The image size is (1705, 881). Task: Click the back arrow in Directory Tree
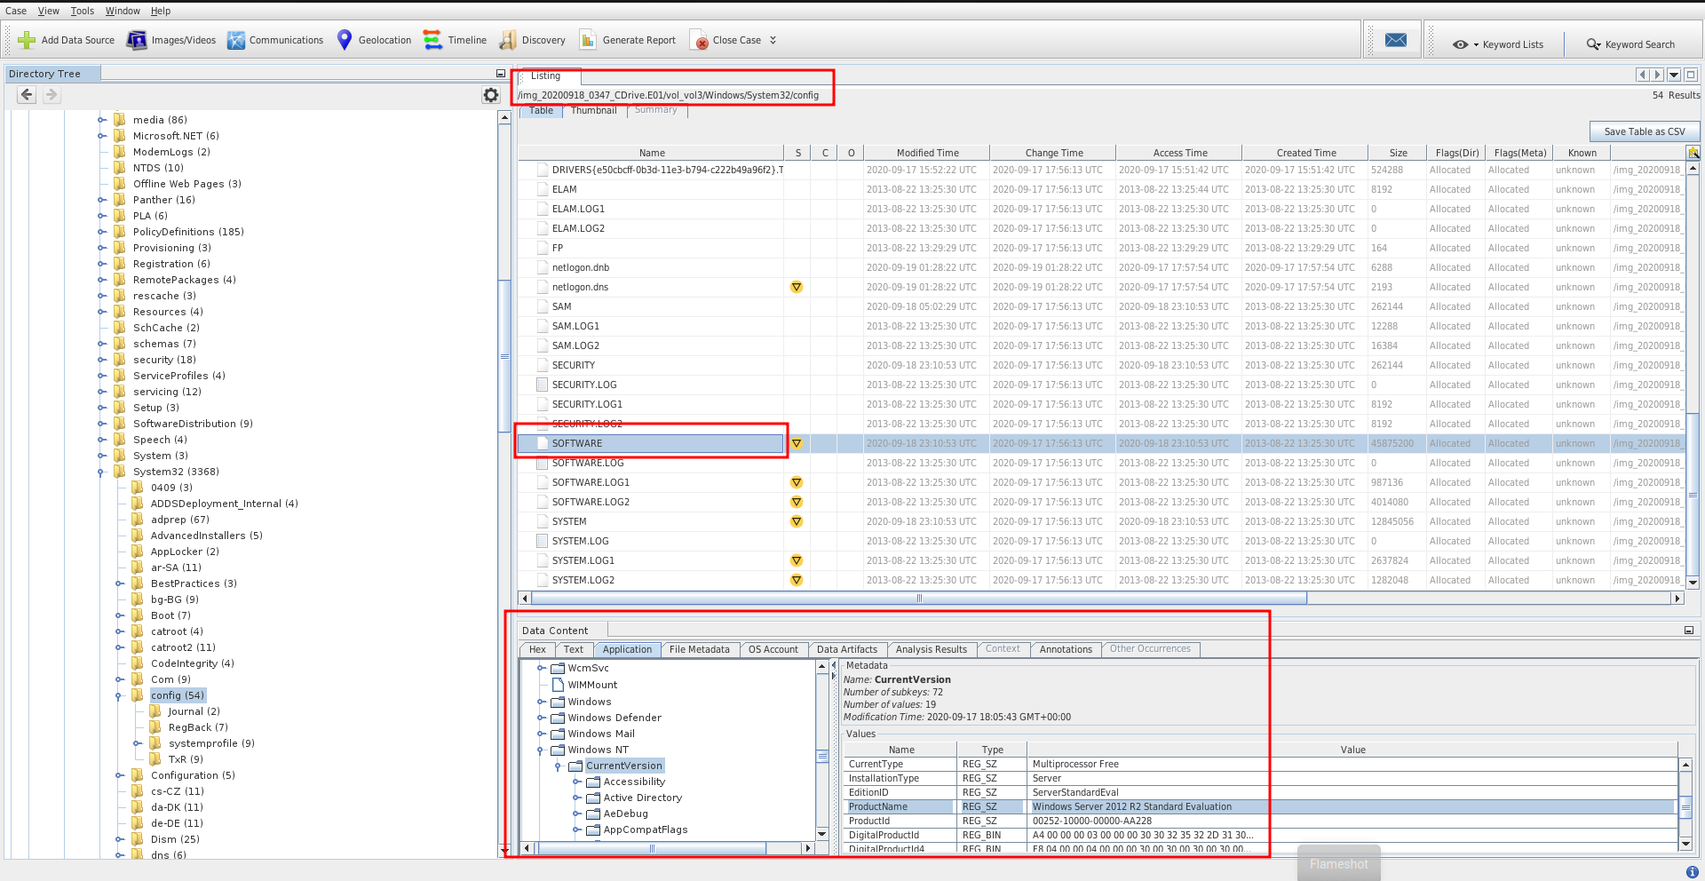pyautogui.click(x=27, y=95)
